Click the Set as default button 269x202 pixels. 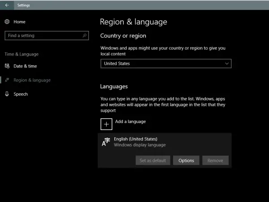(x=152, y=160)
